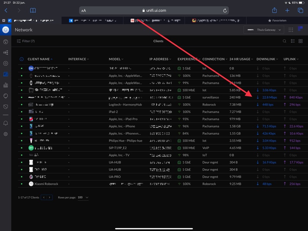Sort by IP ADDRESS column
Screen dimensions: 308x231
click(x=160, y=59)
